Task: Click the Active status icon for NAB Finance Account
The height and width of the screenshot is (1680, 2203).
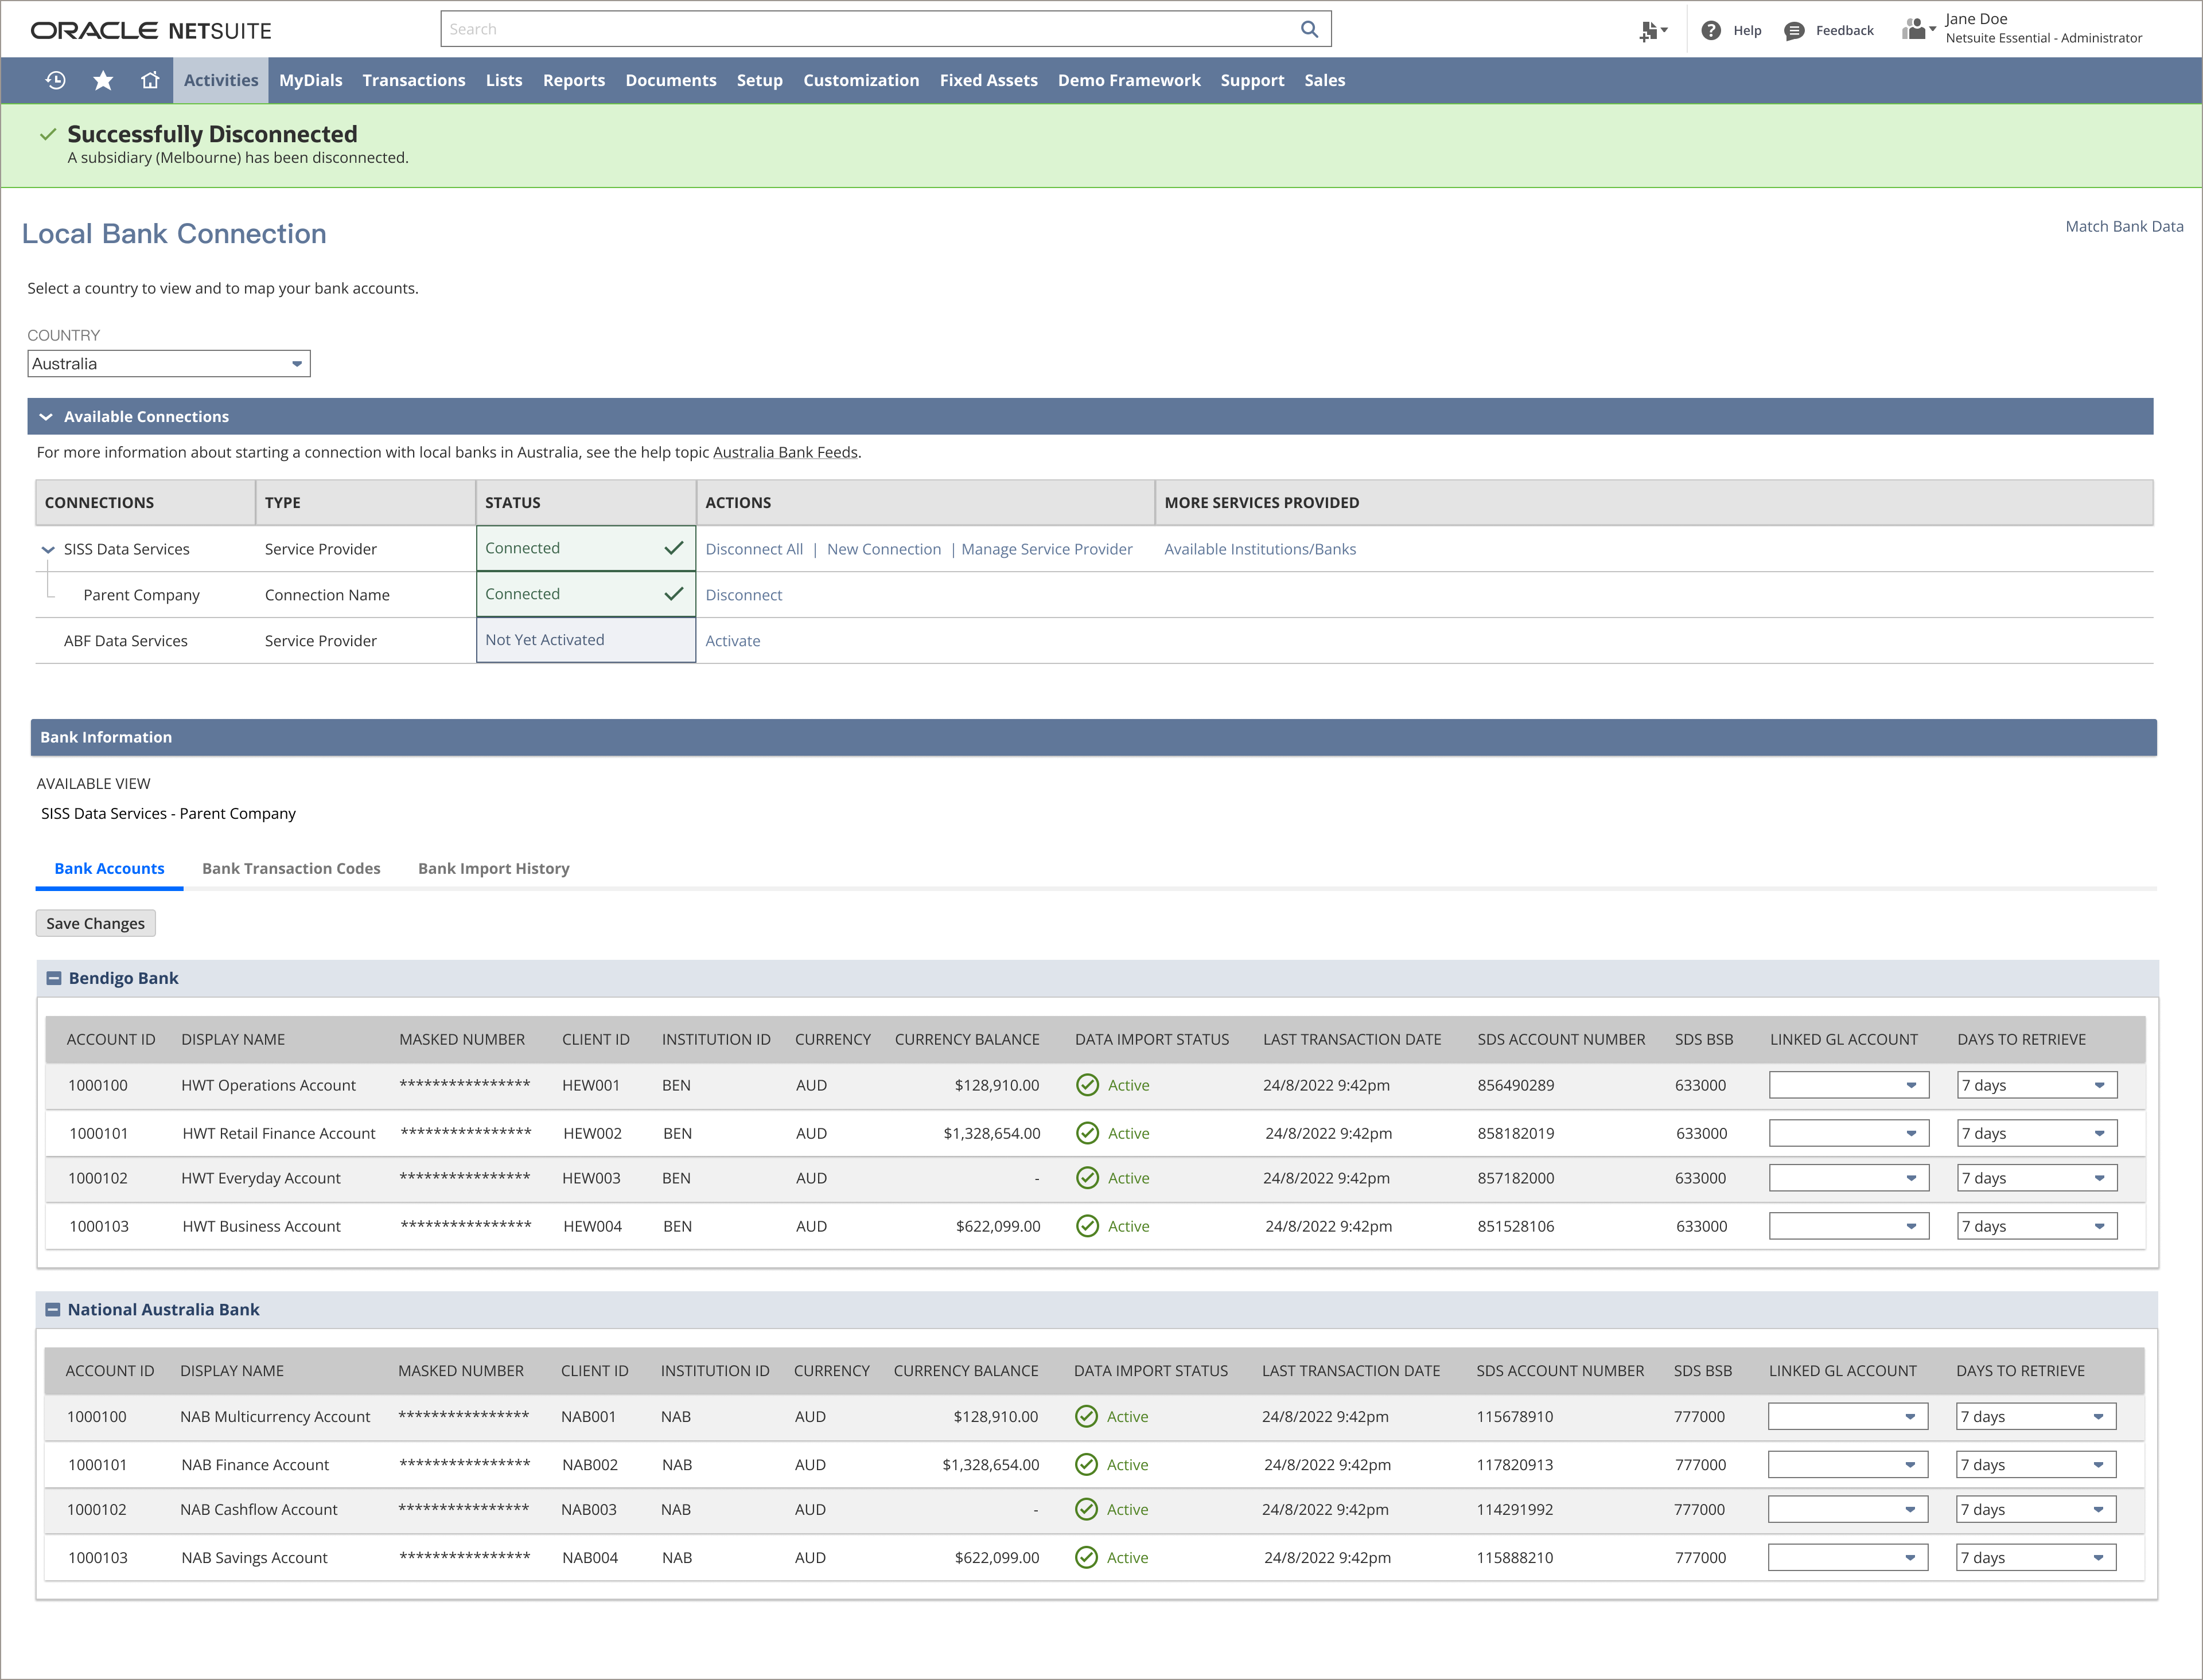Action: 1087,1464
